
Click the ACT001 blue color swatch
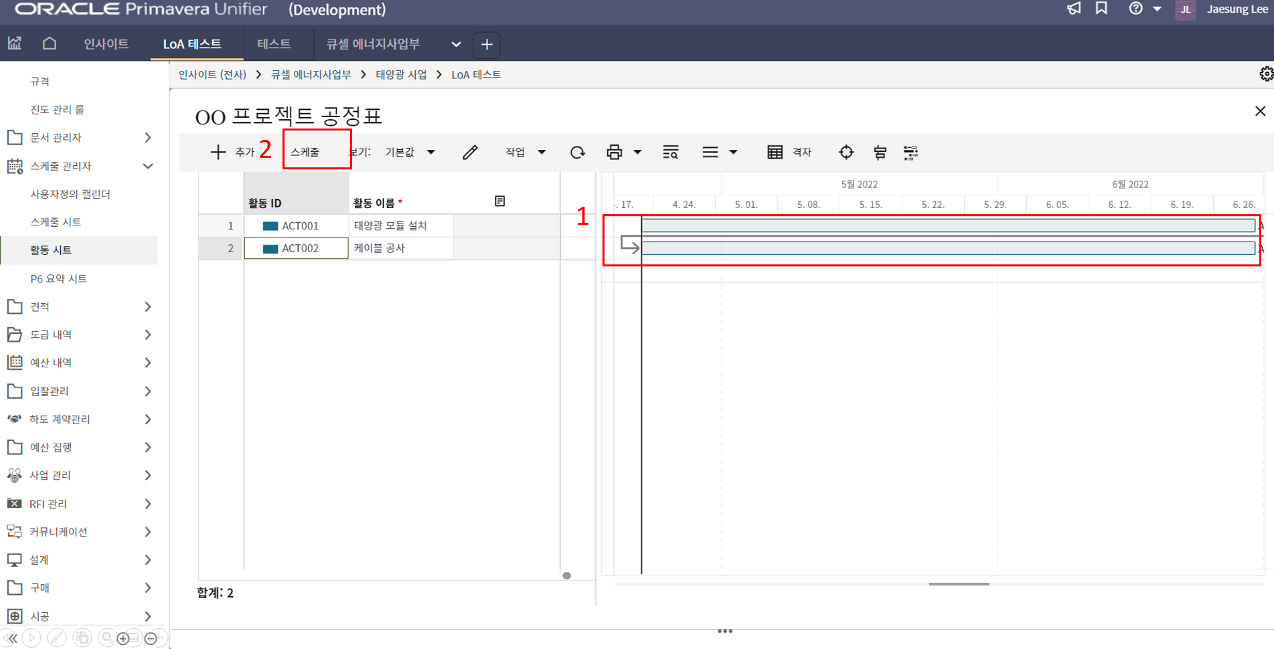point(270,226)
